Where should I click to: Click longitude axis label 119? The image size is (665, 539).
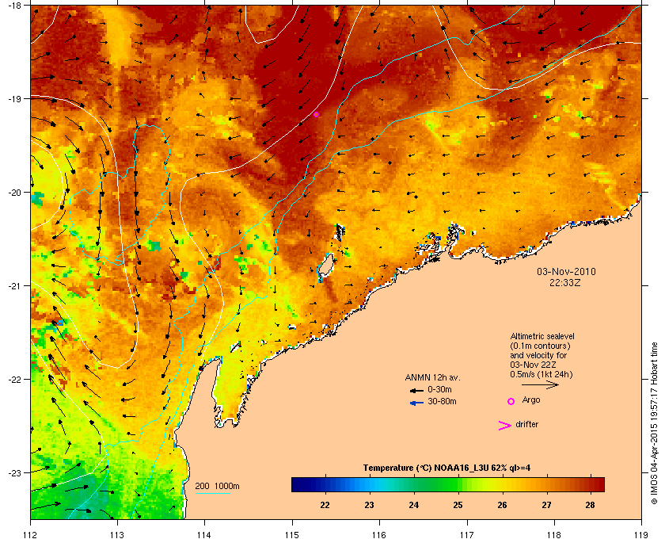641,534
